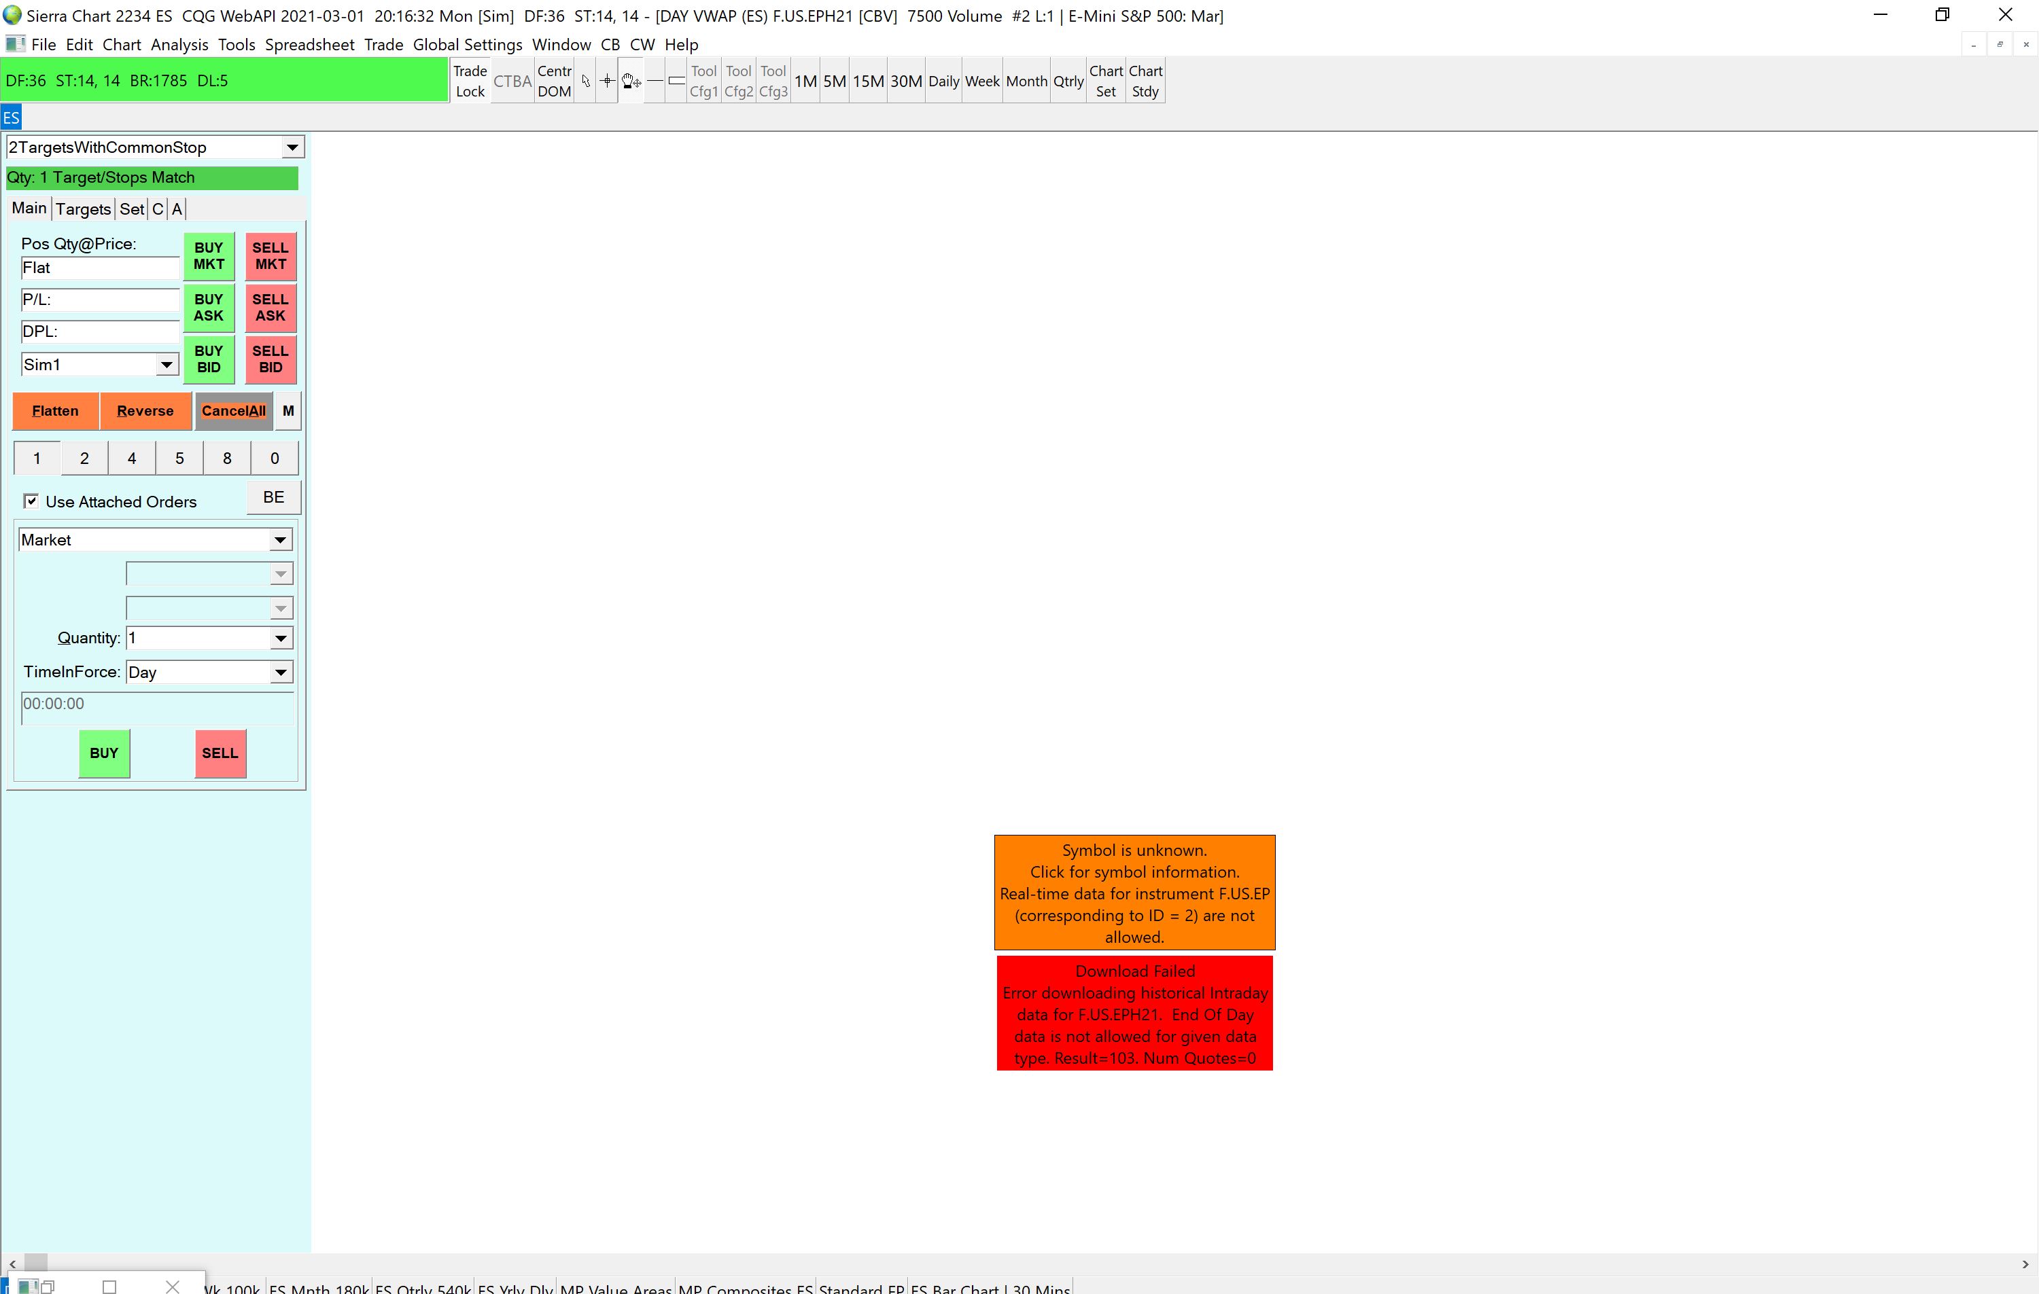Screen dimensions: 2039x1294
Task: Switch to the Targets tab
Action: pos(83,209)
